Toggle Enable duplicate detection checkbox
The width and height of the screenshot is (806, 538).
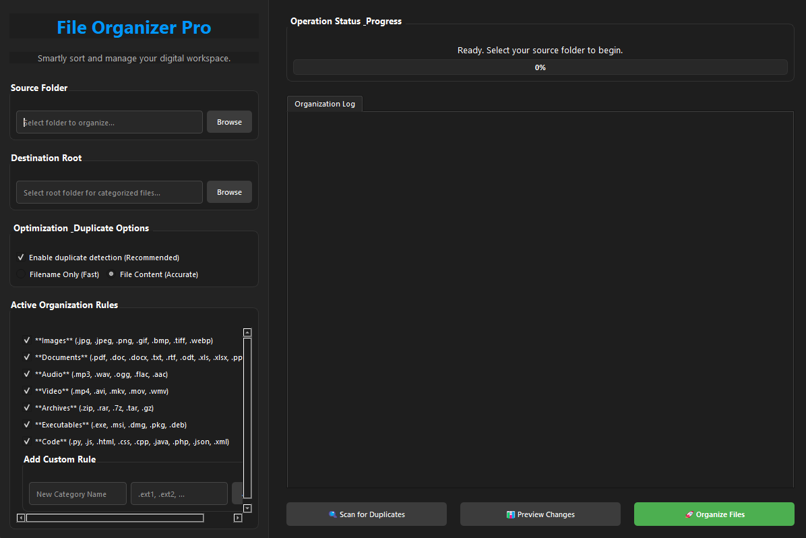coord(21,258)
